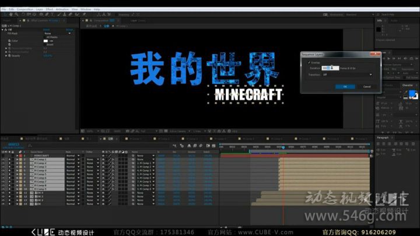
Task: Click OK in the Sequence Layers dialog
Action: 345,86
